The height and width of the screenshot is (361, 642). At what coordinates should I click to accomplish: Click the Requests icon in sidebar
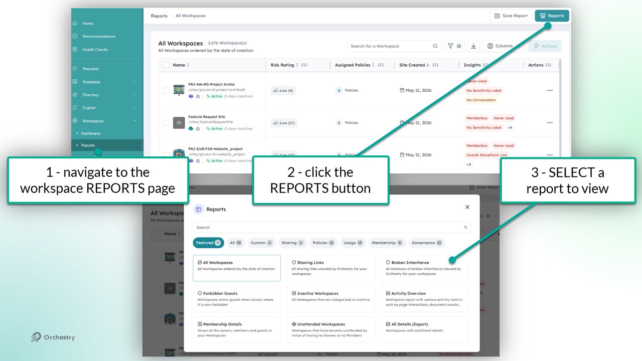pos(75,69)
